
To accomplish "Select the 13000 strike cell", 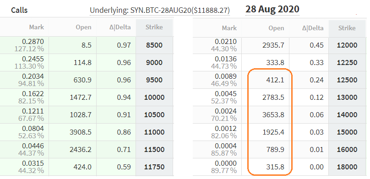I will coord(347,98).
